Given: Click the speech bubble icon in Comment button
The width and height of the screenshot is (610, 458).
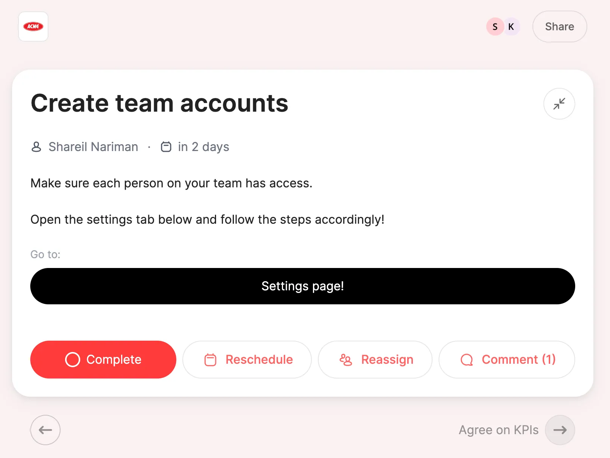Looking at the screenshot, I should point(467,360).
